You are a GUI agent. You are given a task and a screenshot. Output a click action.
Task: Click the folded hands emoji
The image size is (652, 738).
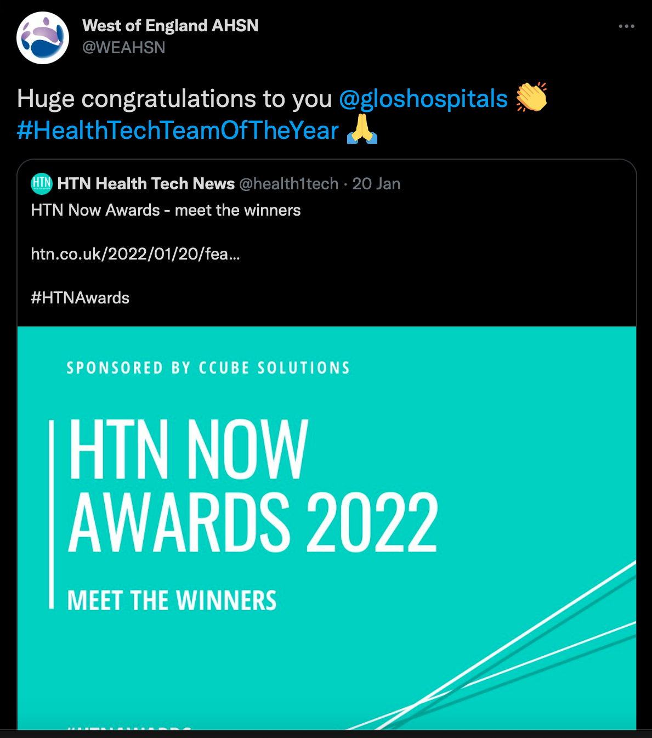[x=362, y=129]
